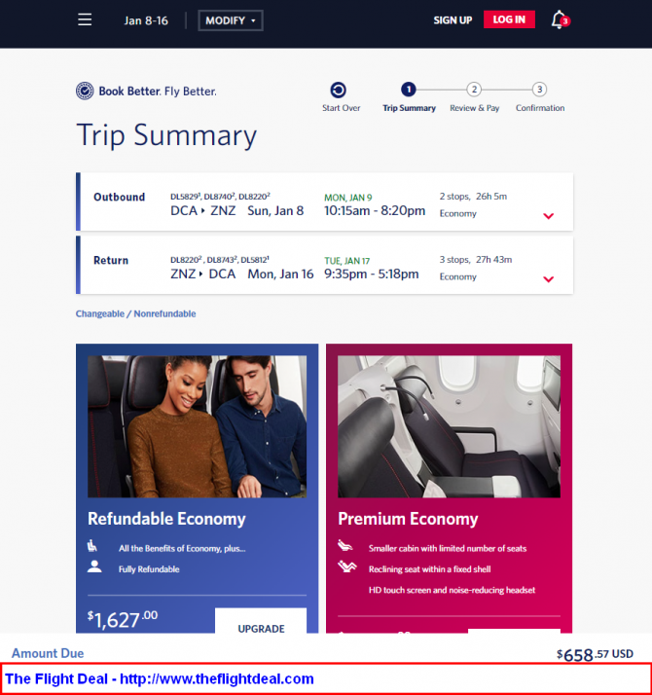
Task: Click the UPGRADE button for Refundable Economy
Action: (x=261, y=621)
